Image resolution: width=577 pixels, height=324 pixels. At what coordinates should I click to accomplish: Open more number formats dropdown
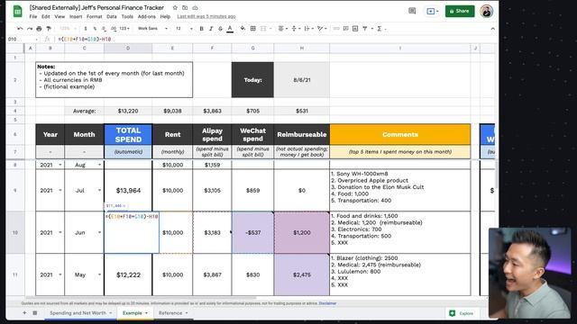(x=124, y=29)
